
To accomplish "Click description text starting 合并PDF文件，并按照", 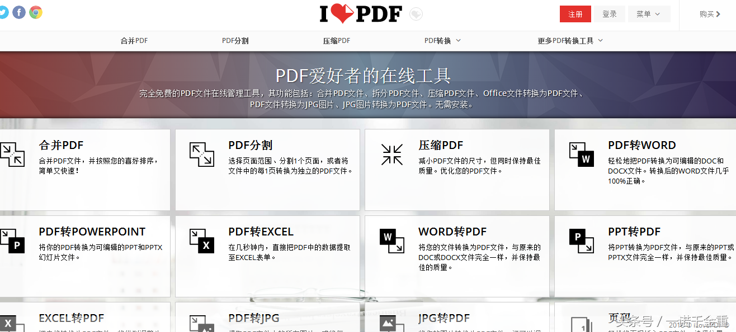I will (x=98, y=166).
